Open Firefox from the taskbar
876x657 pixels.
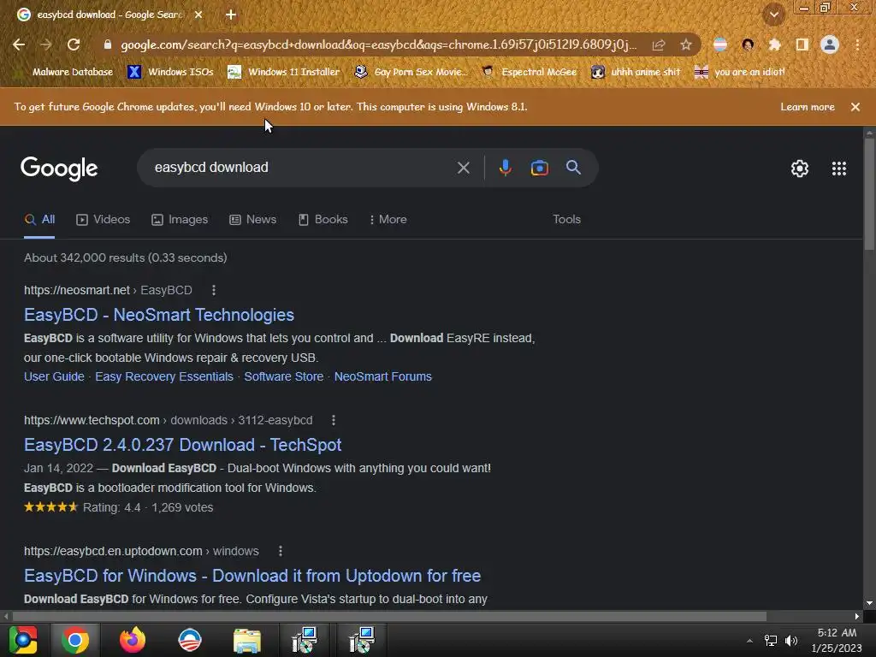pyautogui.click(x=133, y=640)
